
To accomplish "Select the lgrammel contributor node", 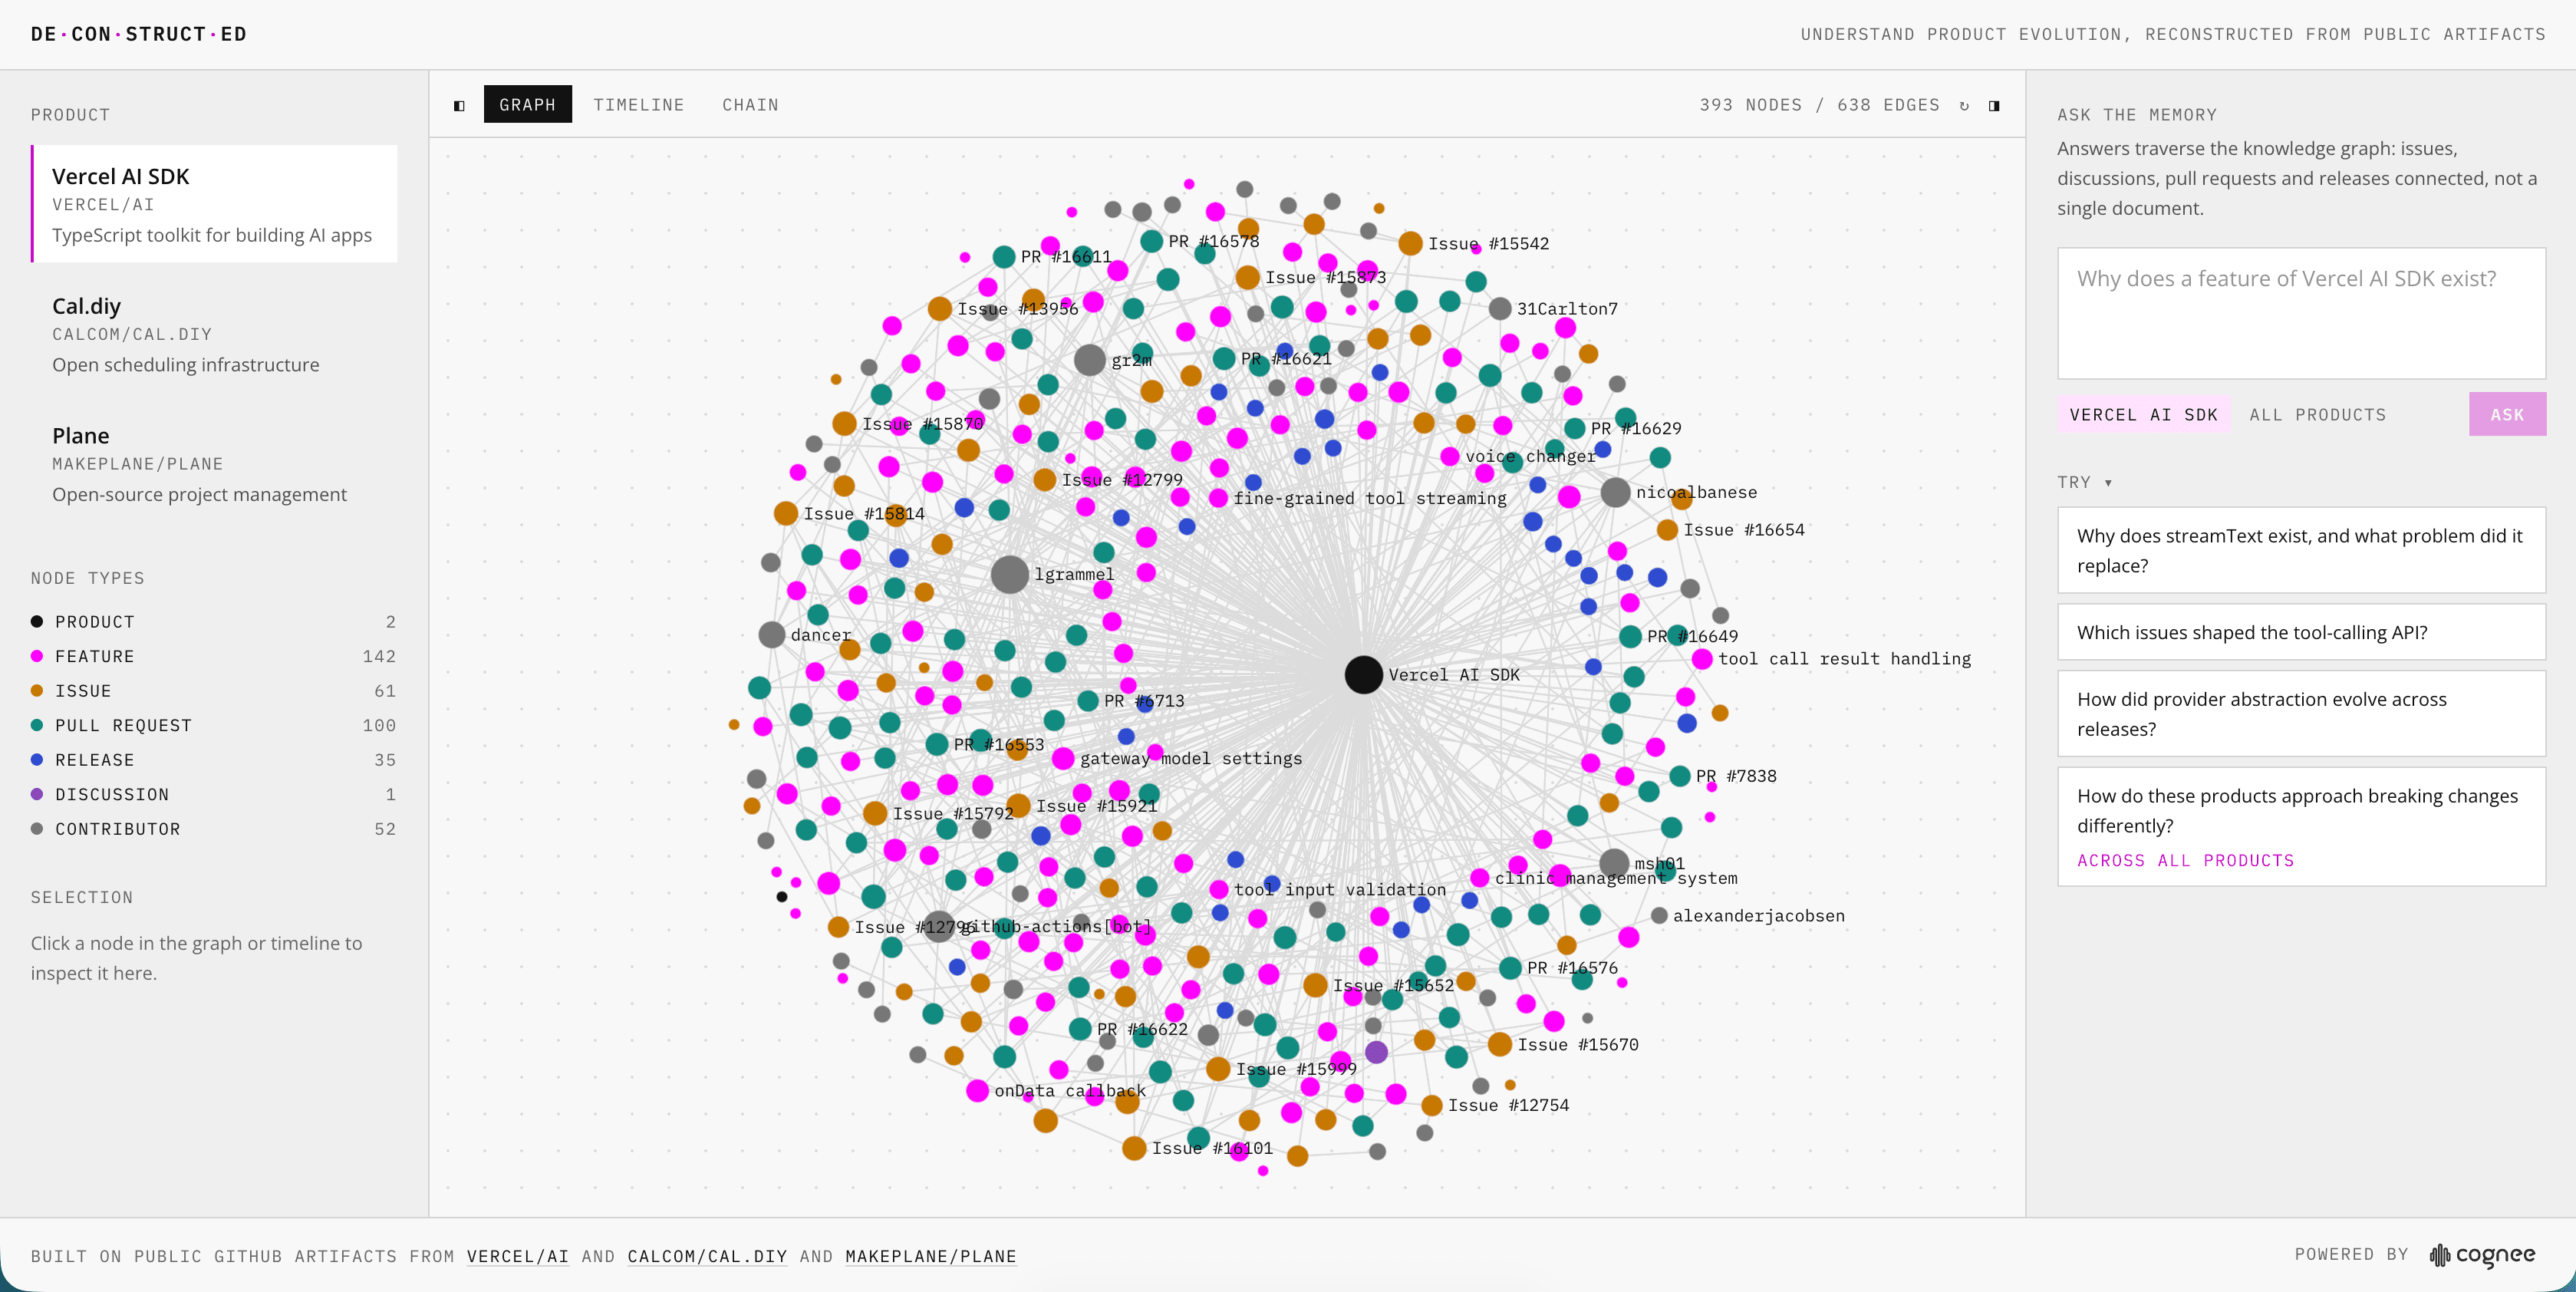I will pyautogui.click(x=1010, y=574).
